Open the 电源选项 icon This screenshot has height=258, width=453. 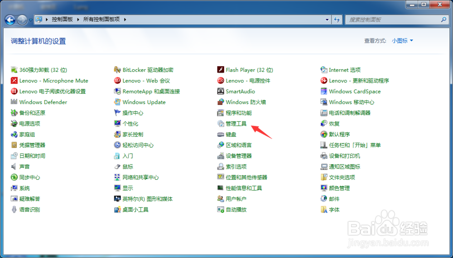(14, 124)
